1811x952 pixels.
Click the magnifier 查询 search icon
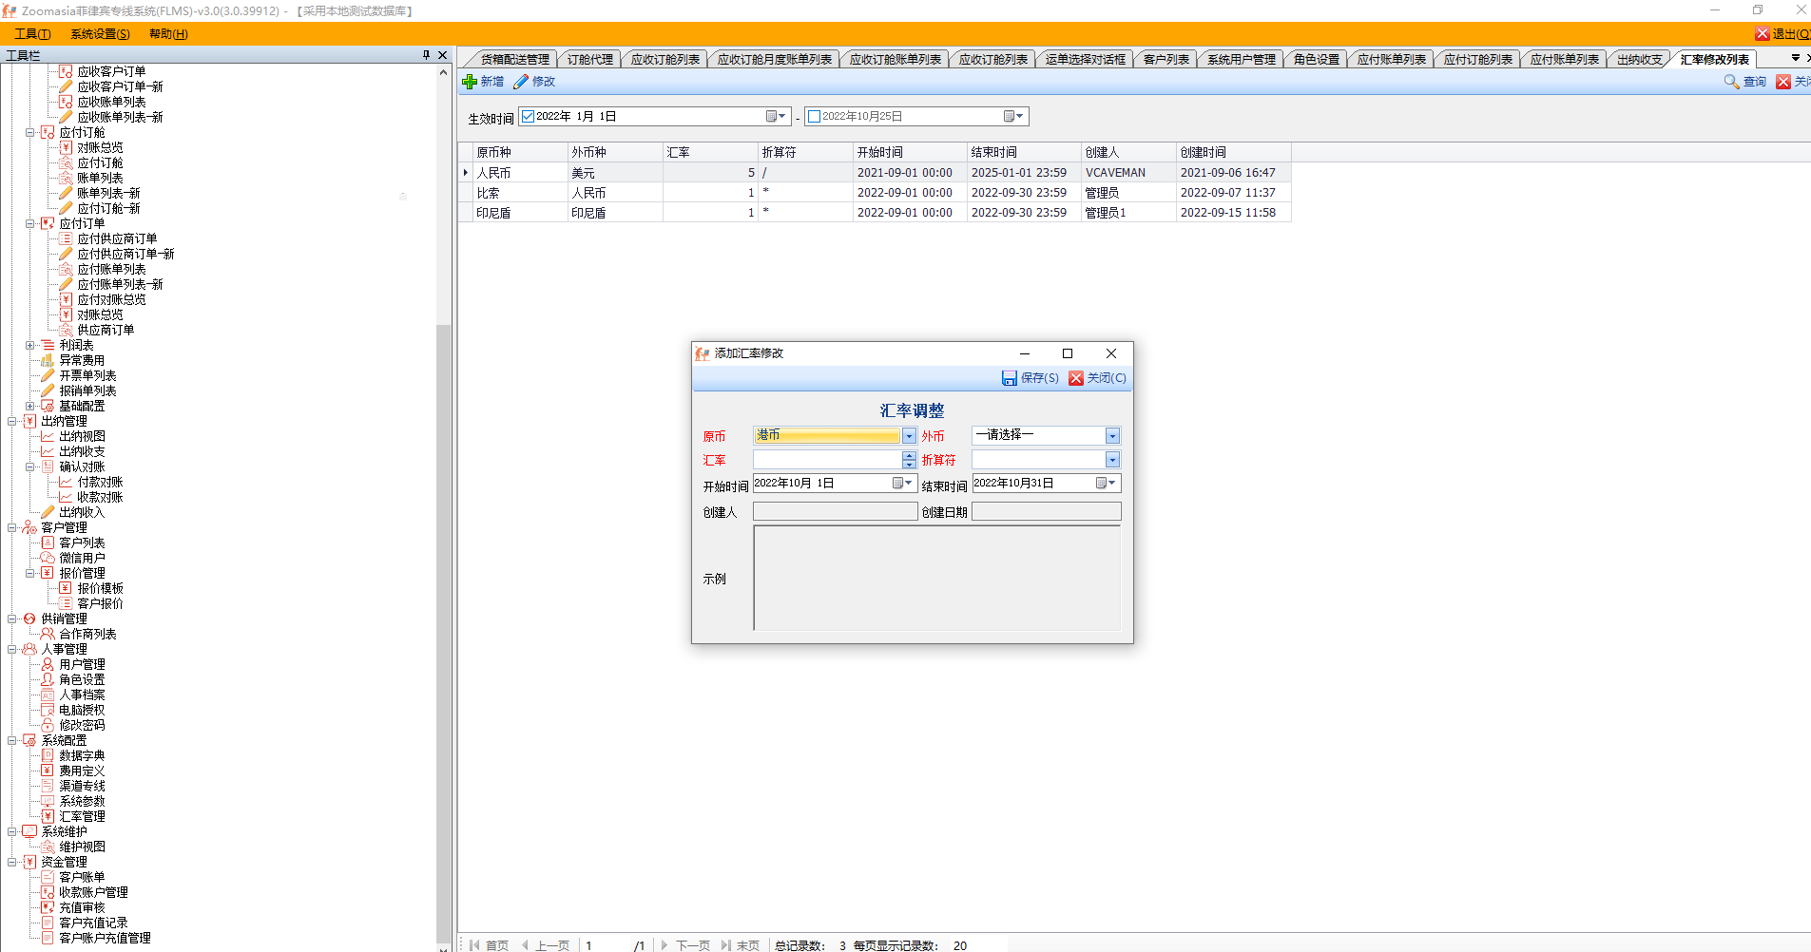click(x=1731, y=82)
